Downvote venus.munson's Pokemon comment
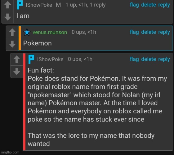 [12, 44]
